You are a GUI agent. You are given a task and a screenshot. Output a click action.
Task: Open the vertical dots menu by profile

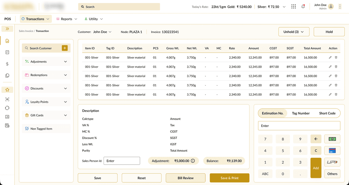coord(340,7)
